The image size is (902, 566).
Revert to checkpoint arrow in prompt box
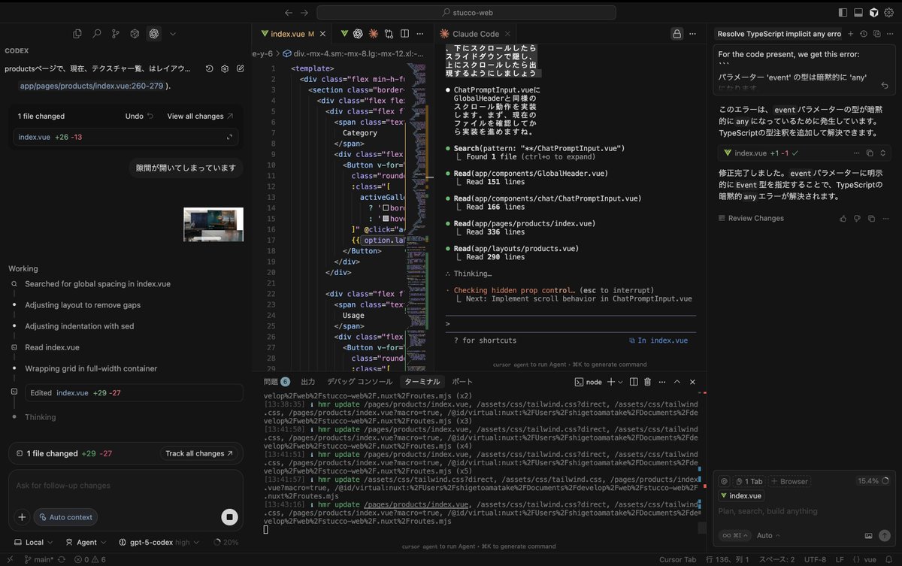(884, 86)
